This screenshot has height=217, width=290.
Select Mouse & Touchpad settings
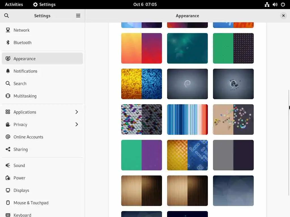click(42, 203)
